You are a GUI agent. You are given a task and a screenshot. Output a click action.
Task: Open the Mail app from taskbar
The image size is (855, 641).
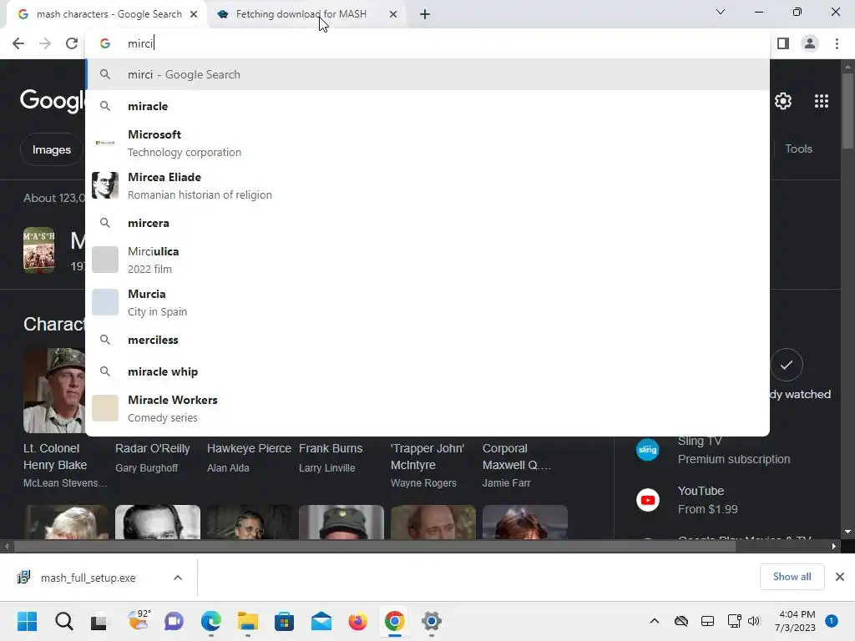coord(321,621)
